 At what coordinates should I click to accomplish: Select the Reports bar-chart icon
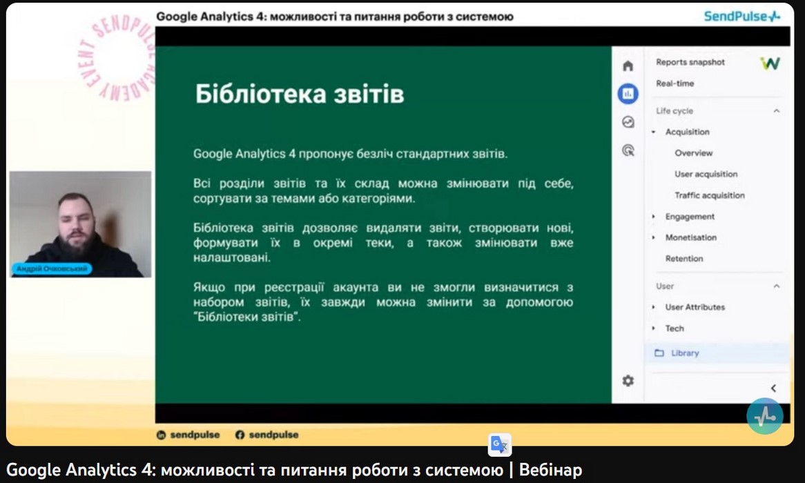pos(628,94)
